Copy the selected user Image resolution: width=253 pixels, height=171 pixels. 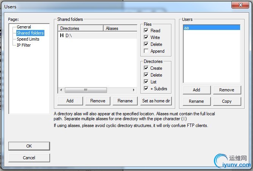point(227,101)
